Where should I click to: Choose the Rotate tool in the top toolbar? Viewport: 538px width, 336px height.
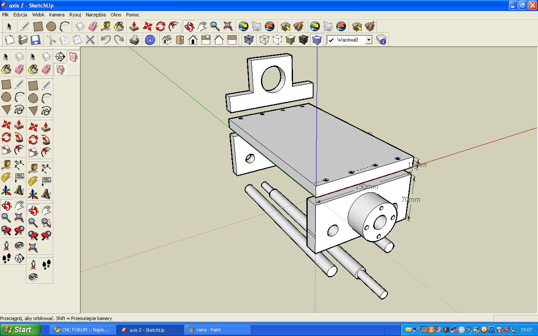pyautogui.click(x=160, y=26)
